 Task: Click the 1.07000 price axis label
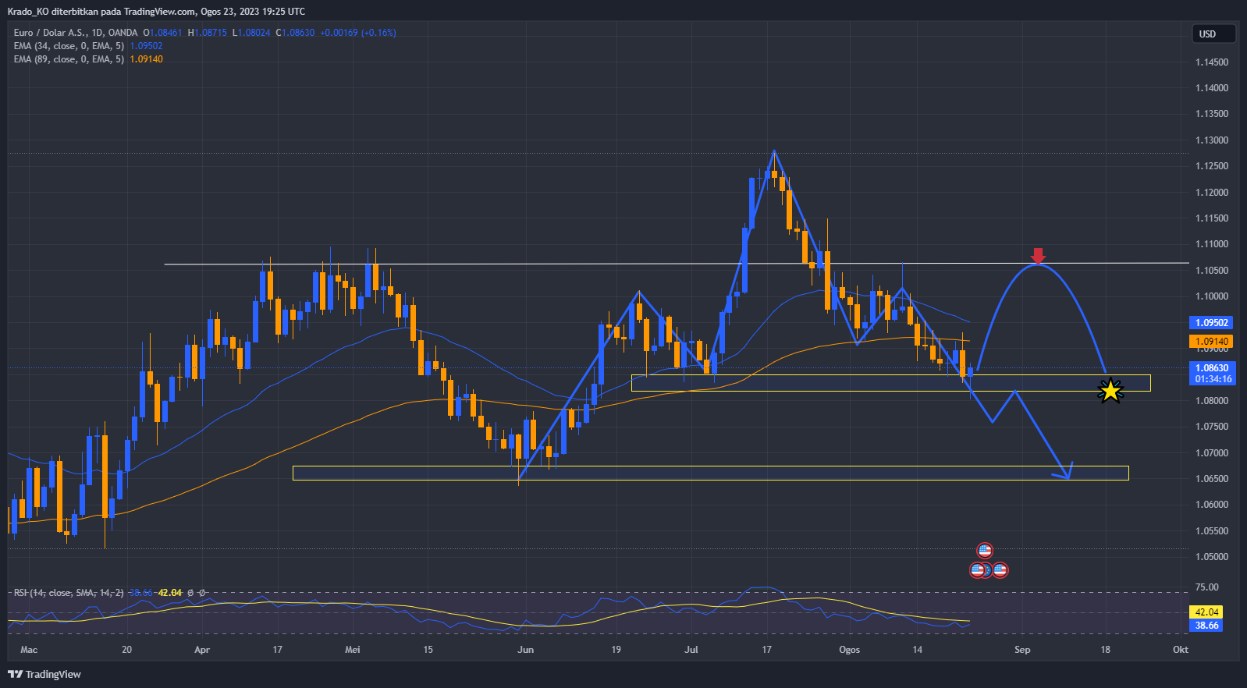1212,453
